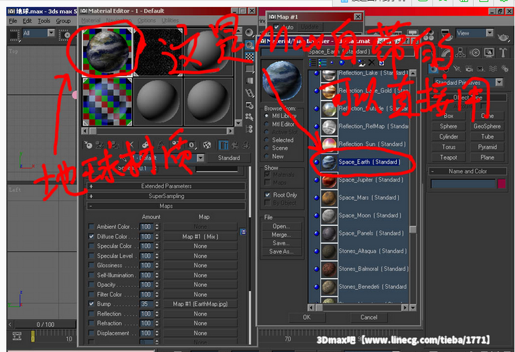Click Clear Material Library icon
The height and width of the screenshot is (352, 515).
coord(381,62)
